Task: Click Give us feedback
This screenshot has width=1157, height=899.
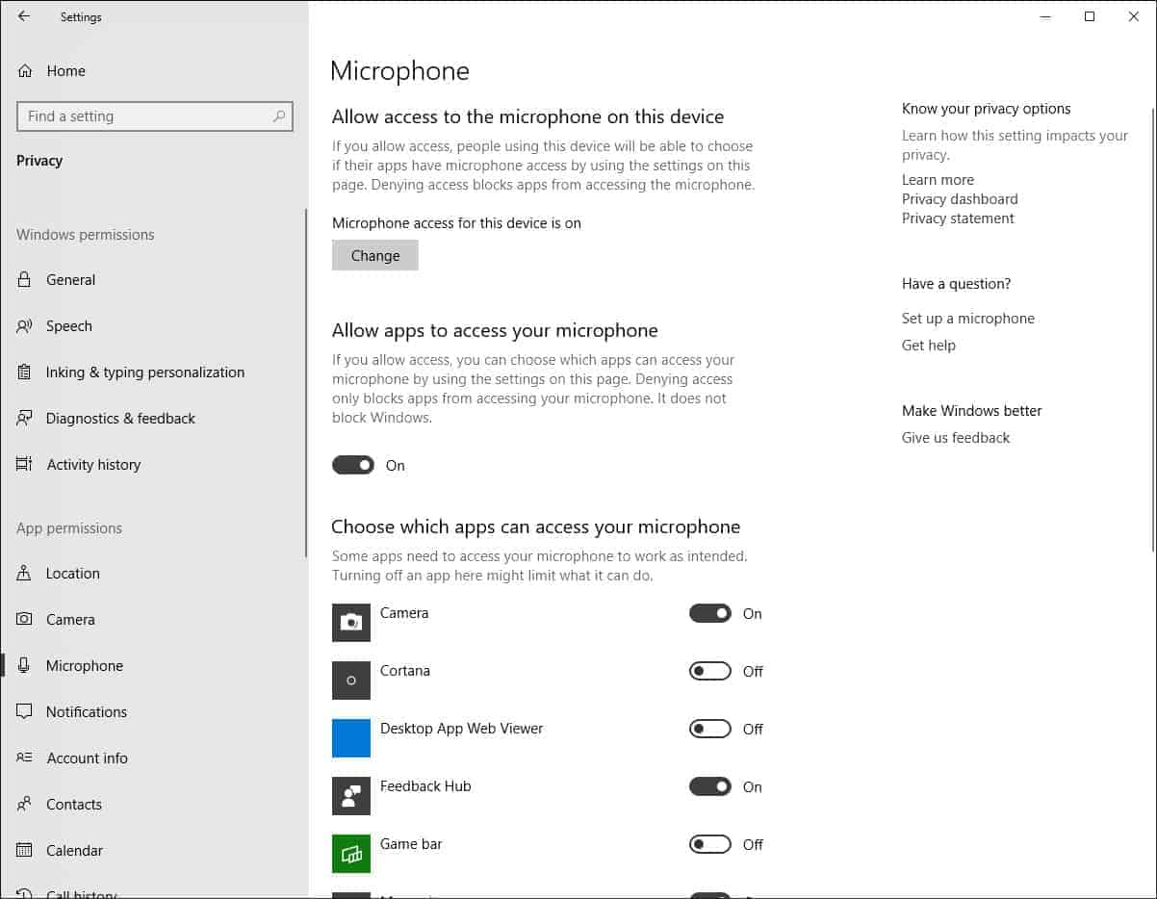Action: 955,437
